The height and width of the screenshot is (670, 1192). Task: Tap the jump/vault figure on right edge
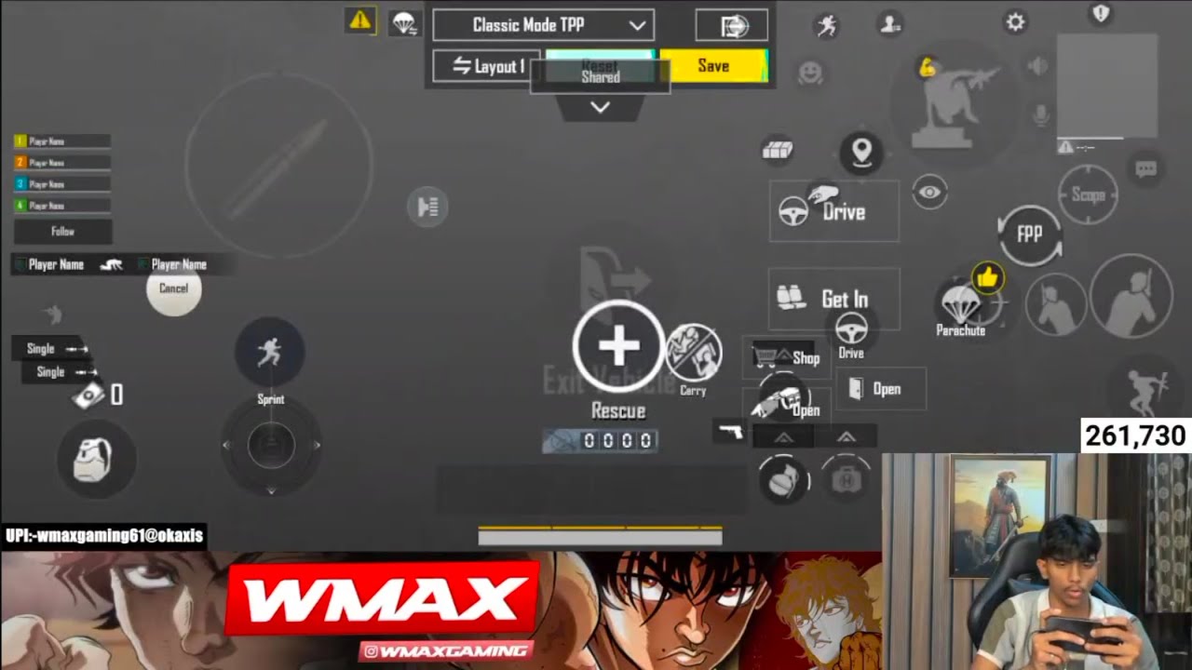click(1146, 391)
